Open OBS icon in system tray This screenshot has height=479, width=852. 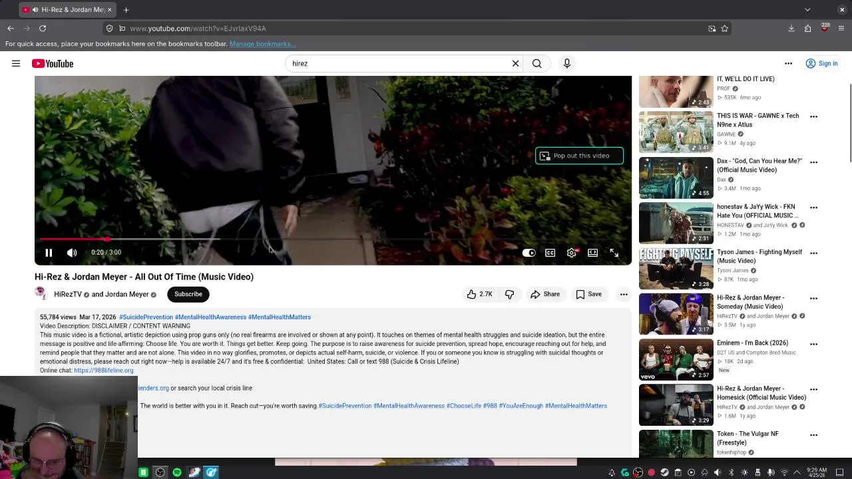pos(638,472)
